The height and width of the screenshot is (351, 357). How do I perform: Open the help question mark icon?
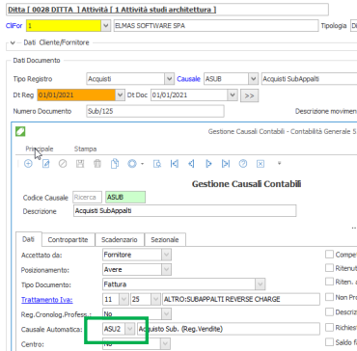point(243,164)
